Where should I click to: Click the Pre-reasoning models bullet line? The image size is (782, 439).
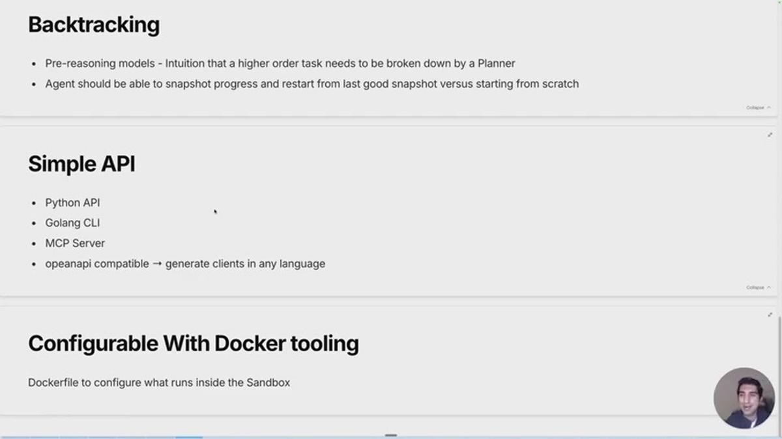[280, 64]
